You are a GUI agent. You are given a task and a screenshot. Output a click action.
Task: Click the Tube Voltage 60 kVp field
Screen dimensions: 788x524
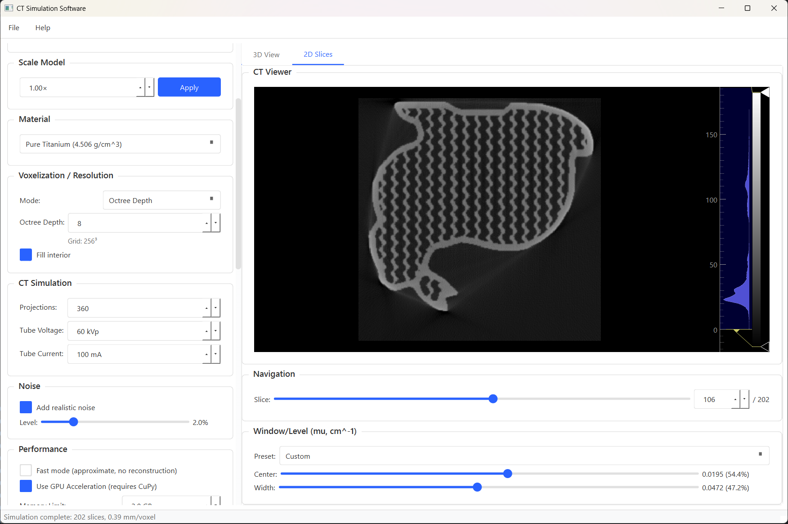coord(135,331)
